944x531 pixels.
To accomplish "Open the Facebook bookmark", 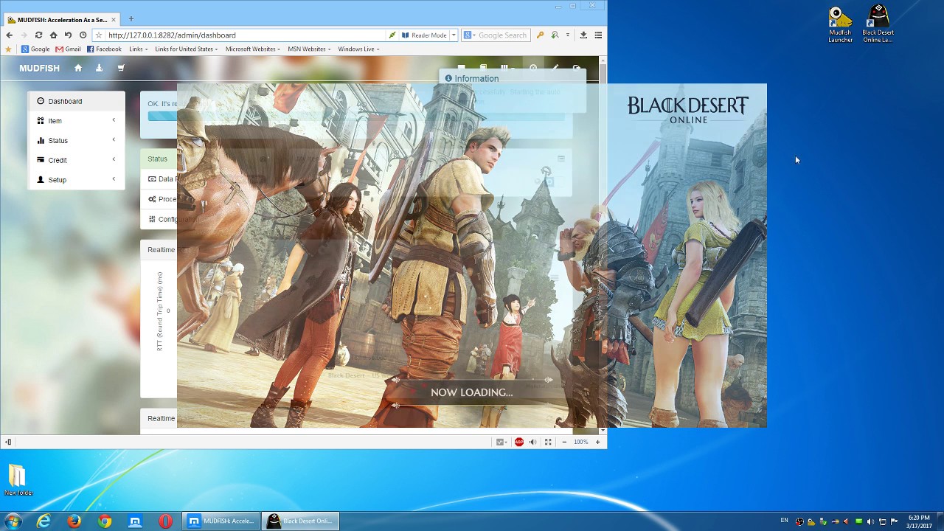I will [104, 49].
